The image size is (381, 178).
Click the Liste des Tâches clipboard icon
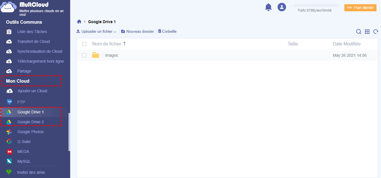(9, 32)
